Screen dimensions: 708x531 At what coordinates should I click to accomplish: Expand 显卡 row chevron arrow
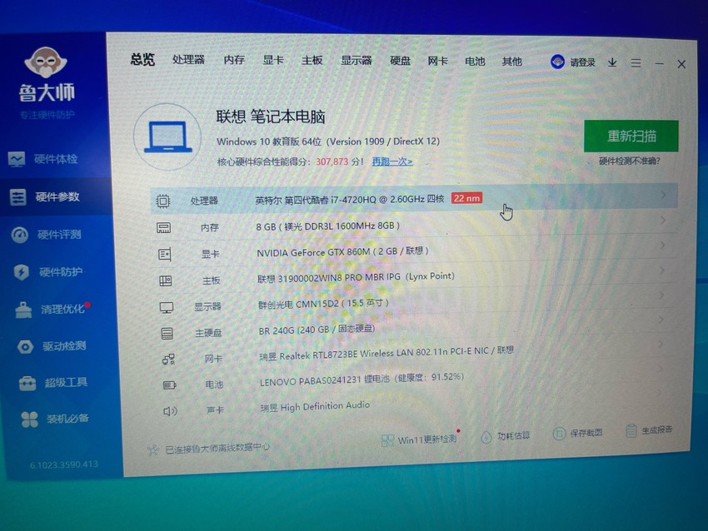click(662, 246)
